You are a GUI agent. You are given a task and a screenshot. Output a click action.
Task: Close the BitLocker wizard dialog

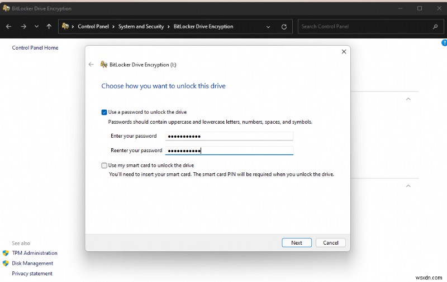pos(344,51)
